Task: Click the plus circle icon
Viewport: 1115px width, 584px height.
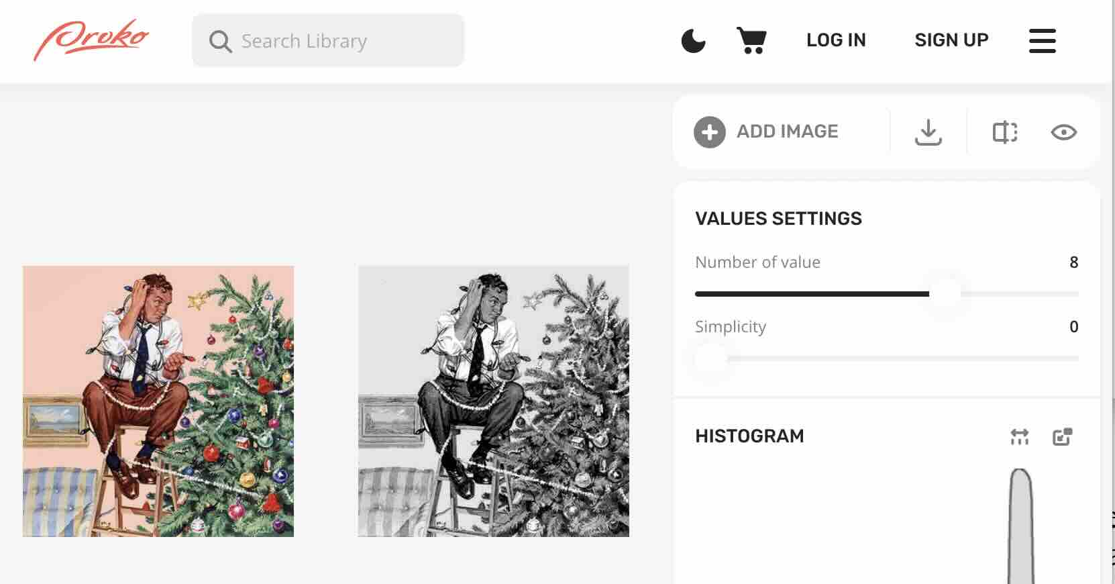Action: pos(710,132)
